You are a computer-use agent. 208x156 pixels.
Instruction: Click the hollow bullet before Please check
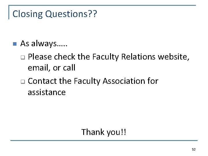23,57
